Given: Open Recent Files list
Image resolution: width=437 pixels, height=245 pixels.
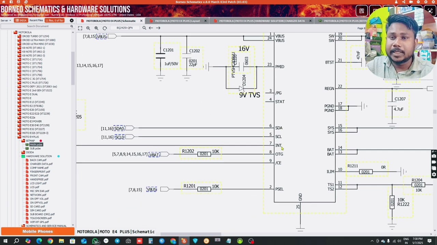Looking at the screenshot, I should click(36, 20).
